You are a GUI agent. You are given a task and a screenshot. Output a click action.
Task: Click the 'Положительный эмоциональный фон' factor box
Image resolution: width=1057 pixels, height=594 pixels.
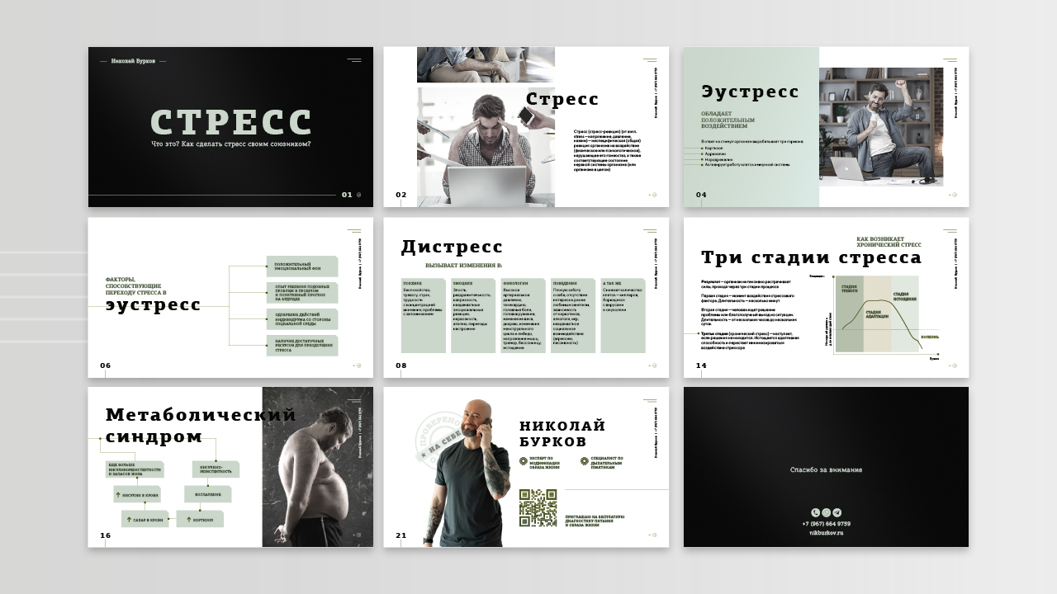[302, 266]
